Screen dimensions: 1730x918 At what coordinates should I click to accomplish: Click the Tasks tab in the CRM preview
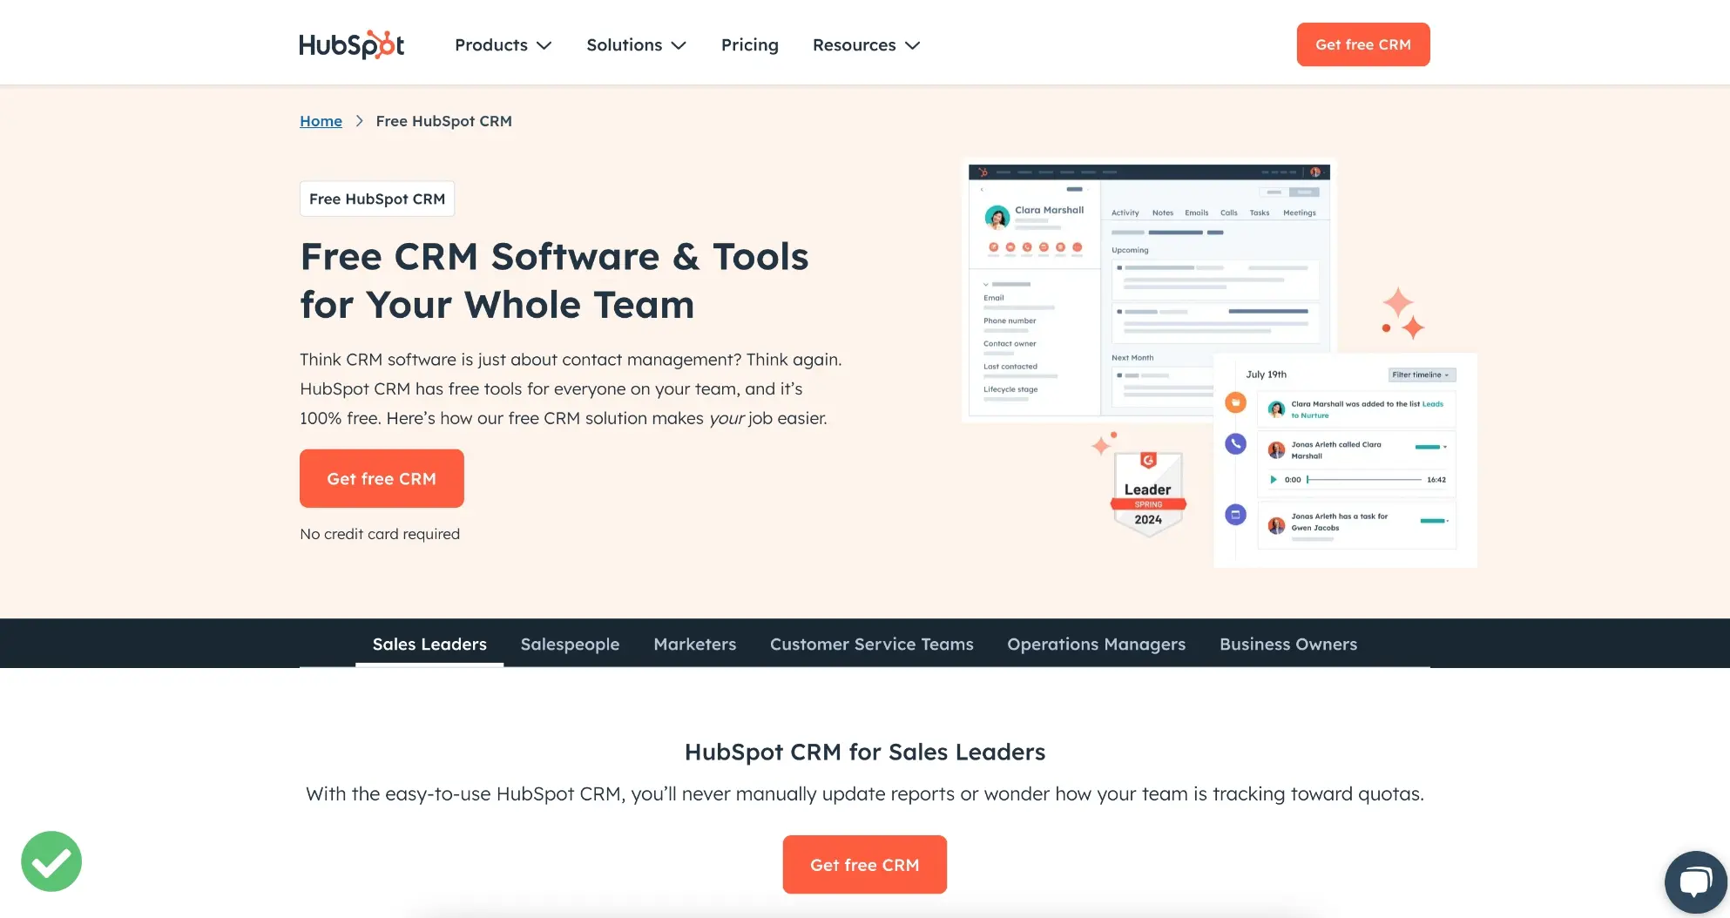[1259, 213]
